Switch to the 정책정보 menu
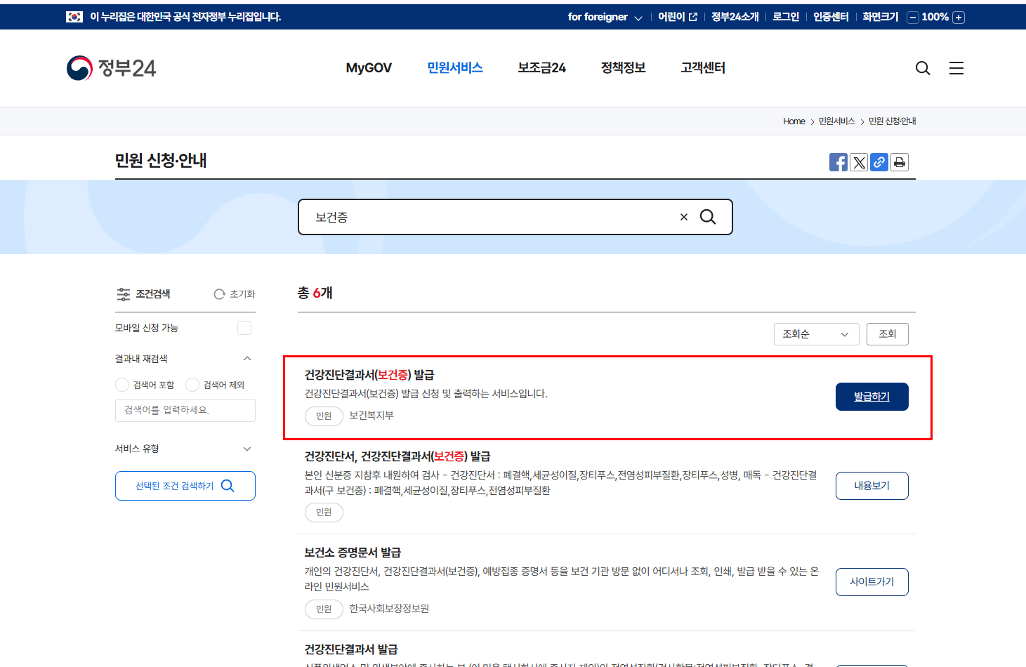Viewport: 1026px width, 667px height. pyautogui.click(x=622, y=67)
